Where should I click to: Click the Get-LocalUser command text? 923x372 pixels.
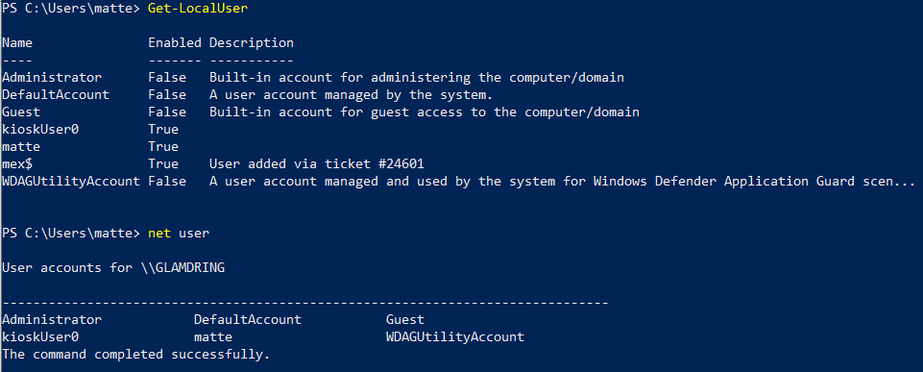(198, 9)
